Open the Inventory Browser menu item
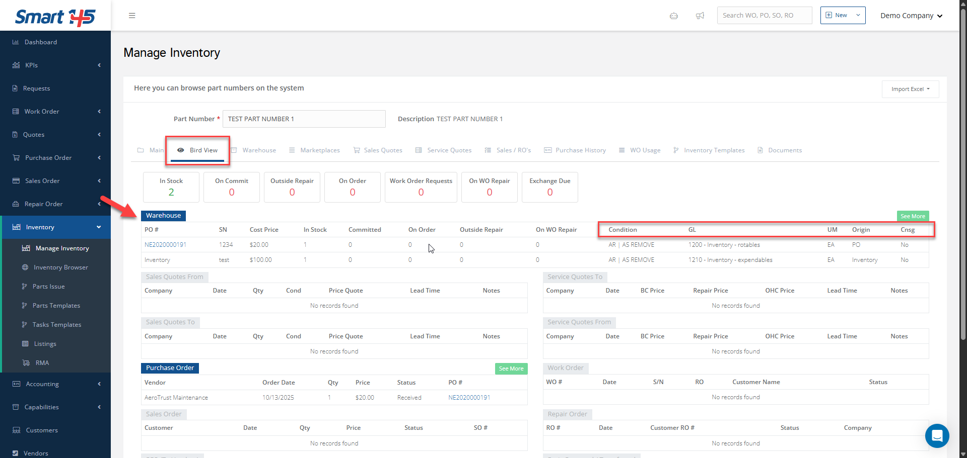The image size is (967, 458). click(60, 267)
